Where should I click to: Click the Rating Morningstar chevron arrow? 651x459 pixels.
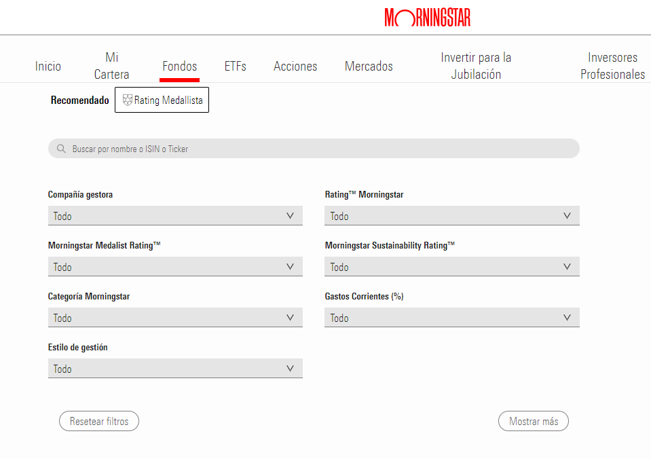pyautogui.click(x=567, y=216)
